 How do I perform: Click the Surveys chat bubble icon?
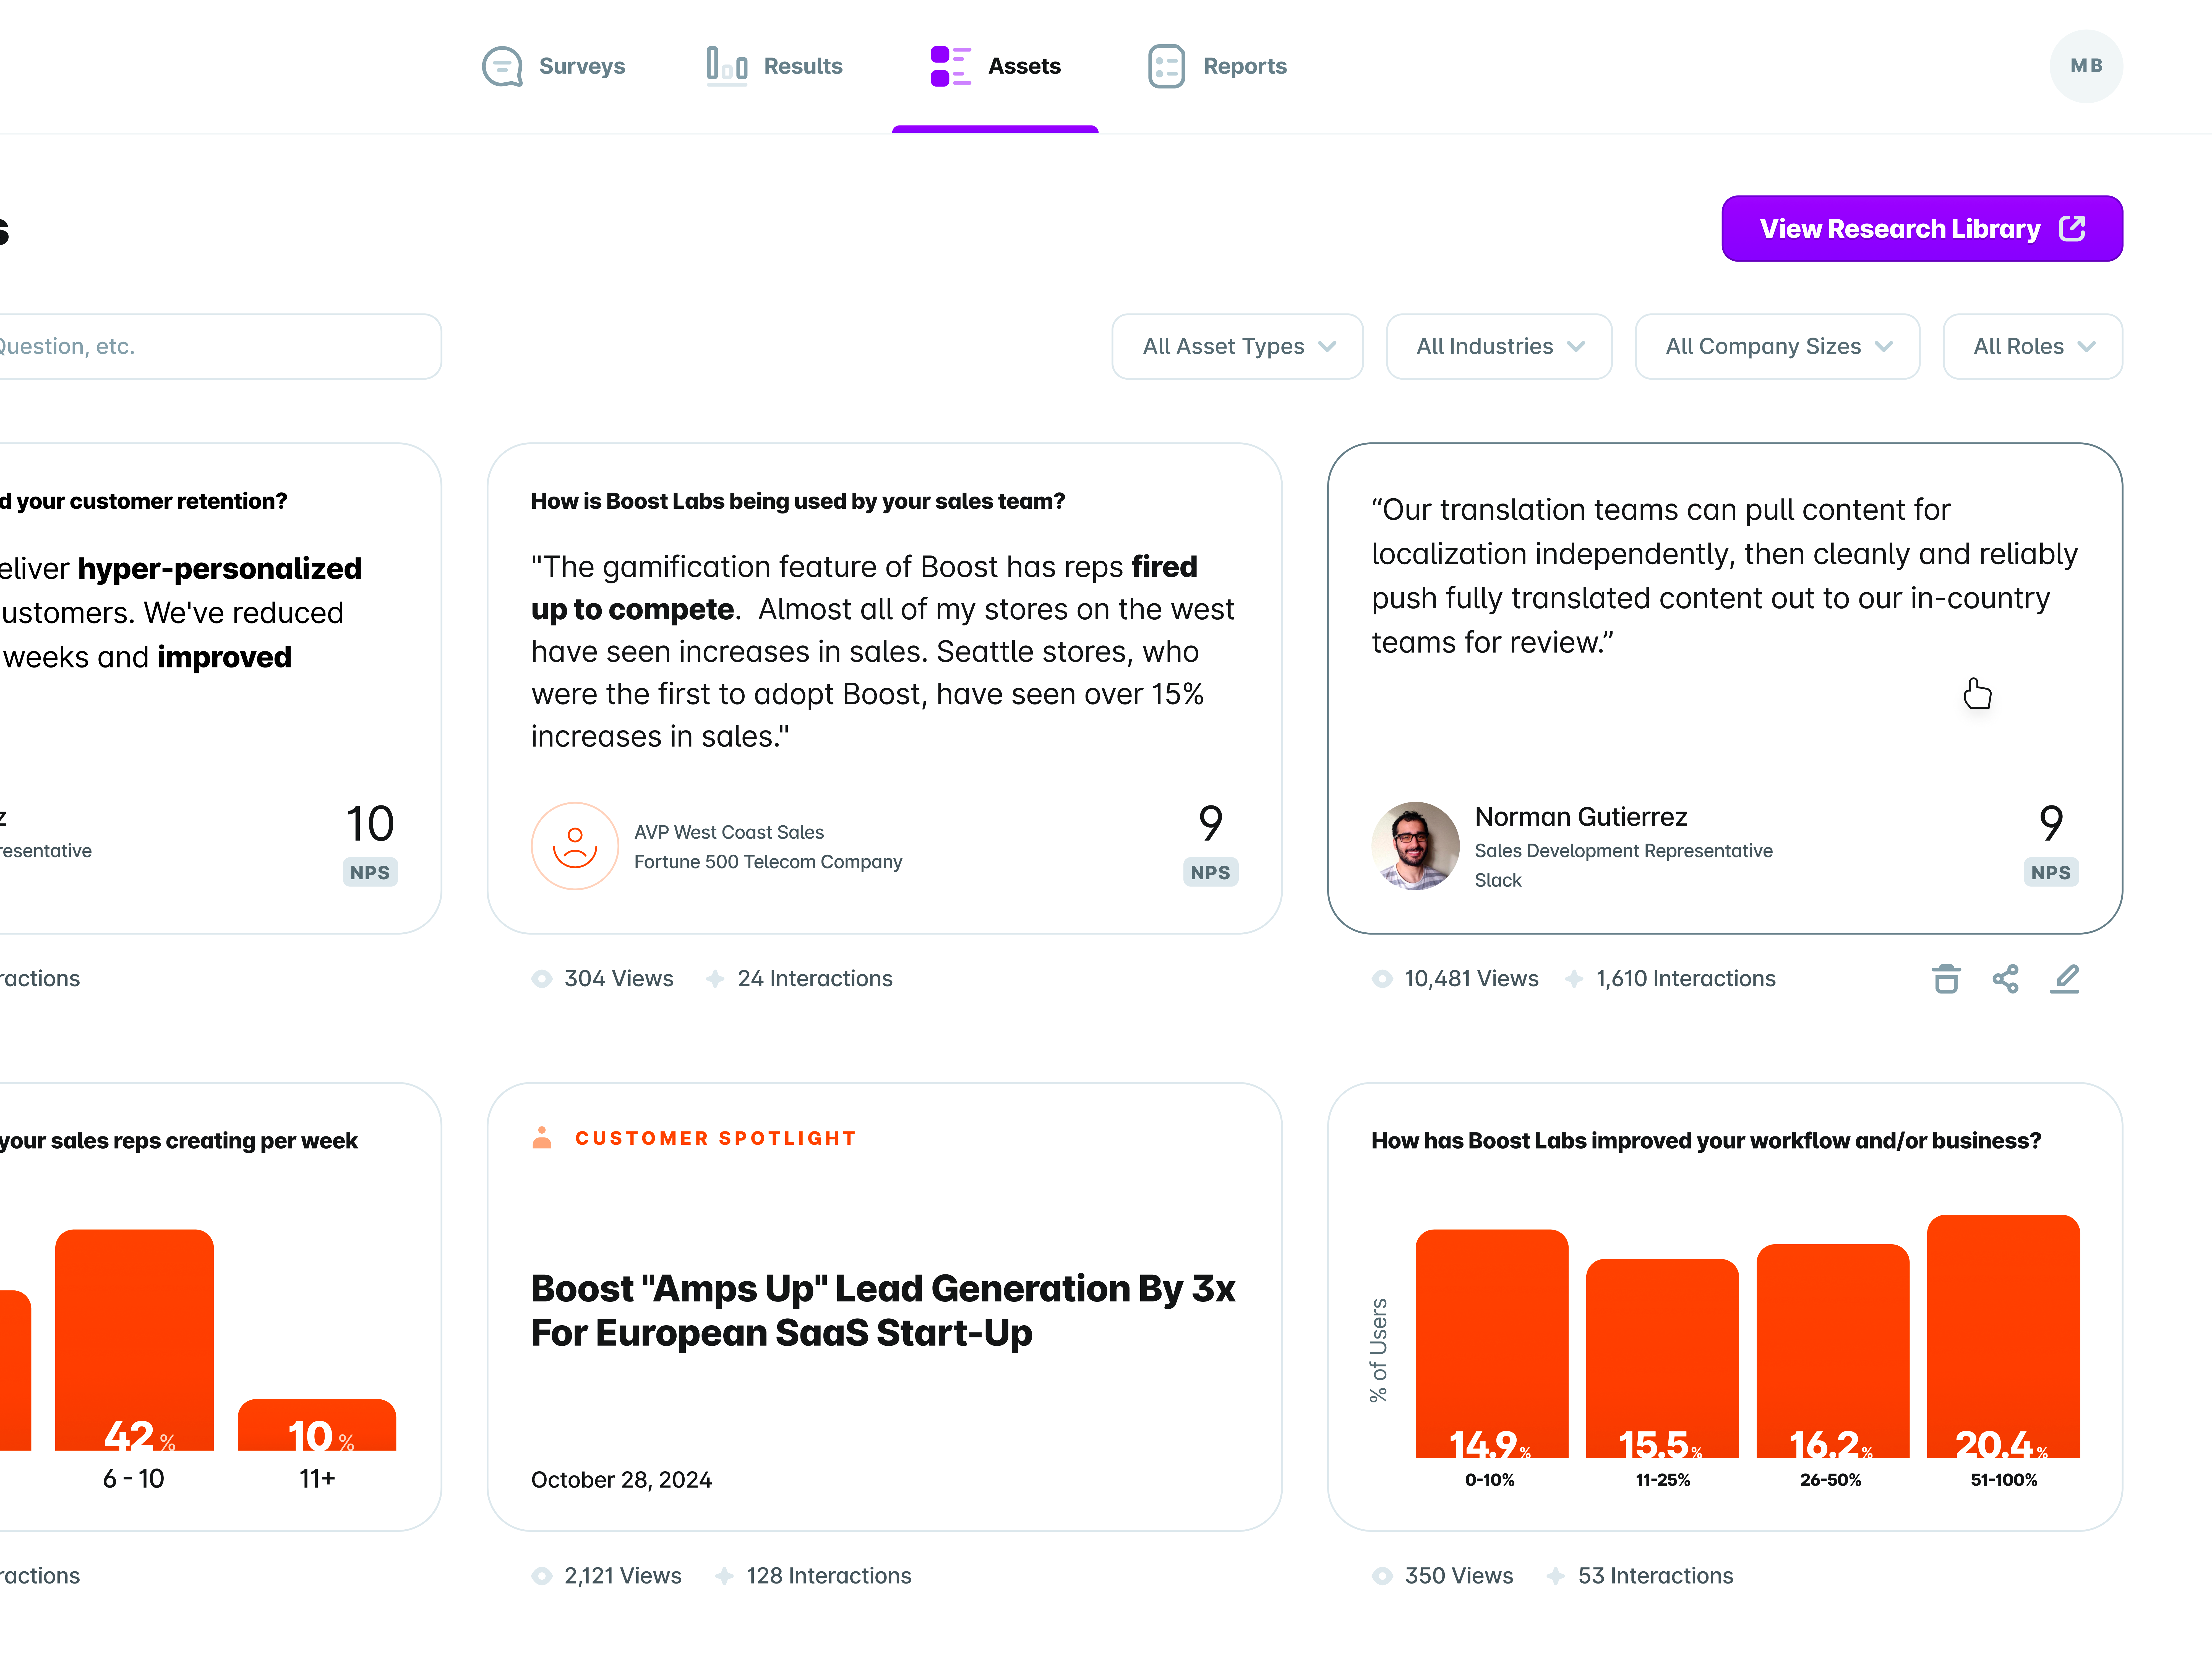502,66
